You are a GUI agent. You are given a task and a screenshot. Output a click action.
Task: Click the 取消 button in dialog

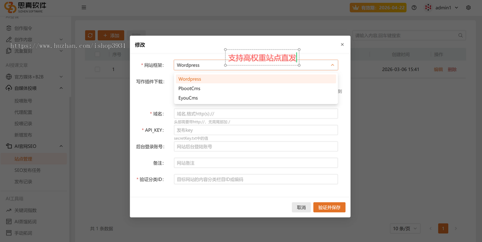coord(301,207)
